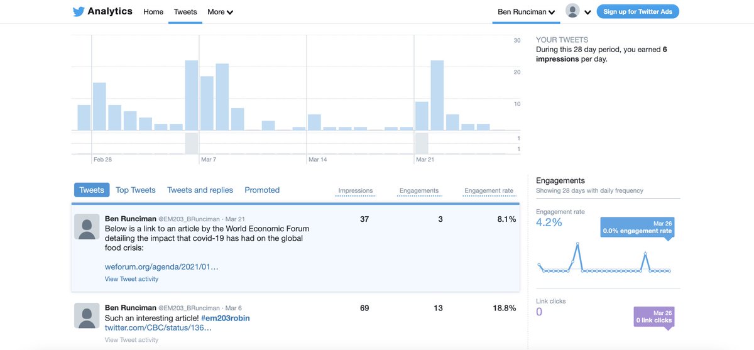Select the Tweets filter tab button

92,190
